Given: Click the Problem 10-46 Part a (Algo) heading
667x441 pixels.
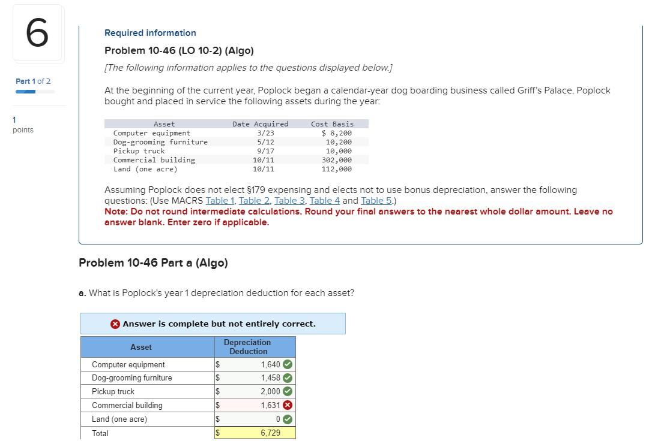Looking at the screenshot, I should 153,262.
